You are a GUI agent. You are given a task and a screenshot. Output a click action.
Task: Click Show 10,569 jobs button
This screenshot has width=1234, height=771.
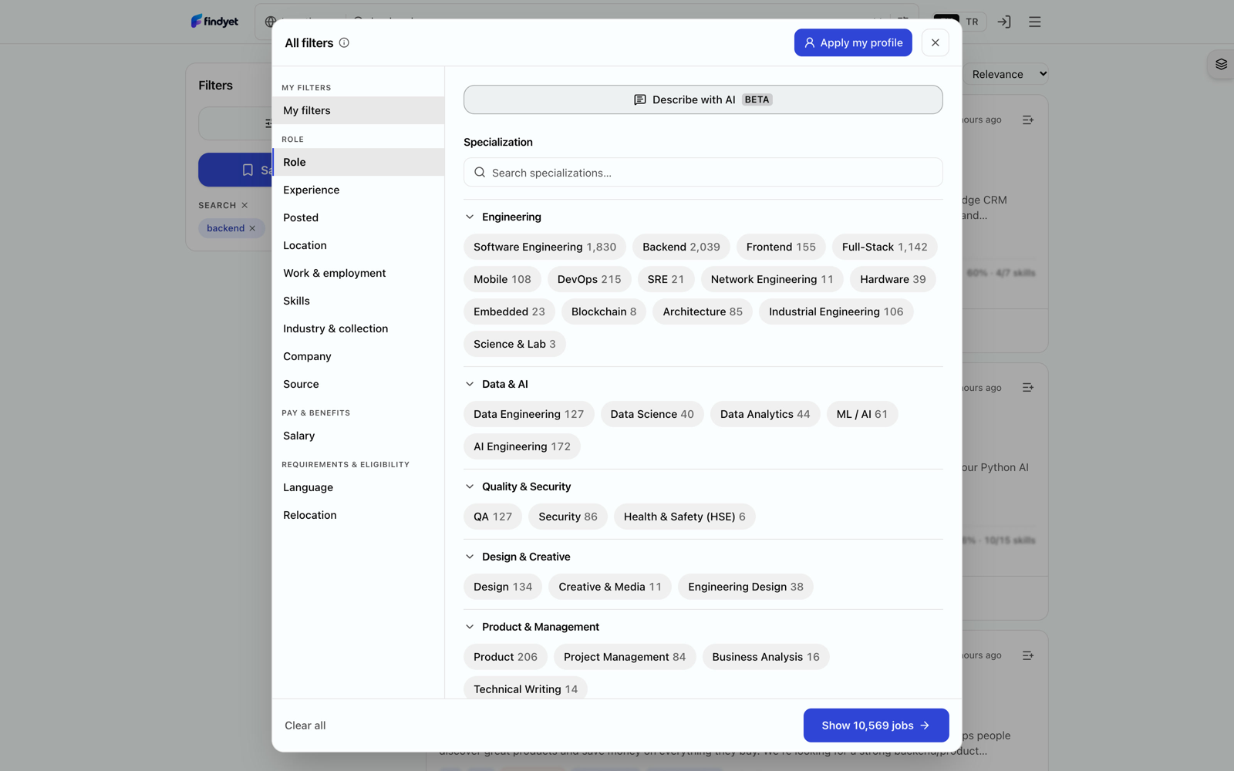click(876, 726)
